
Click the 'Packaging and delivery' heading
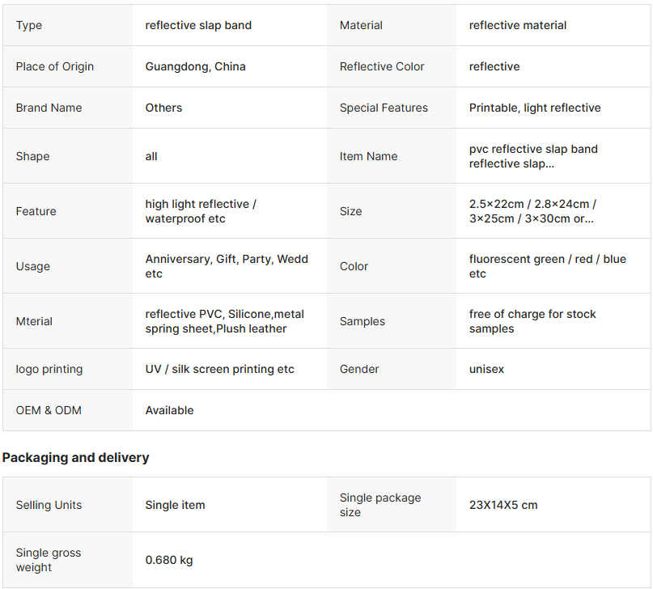click(x=76, y=457)
